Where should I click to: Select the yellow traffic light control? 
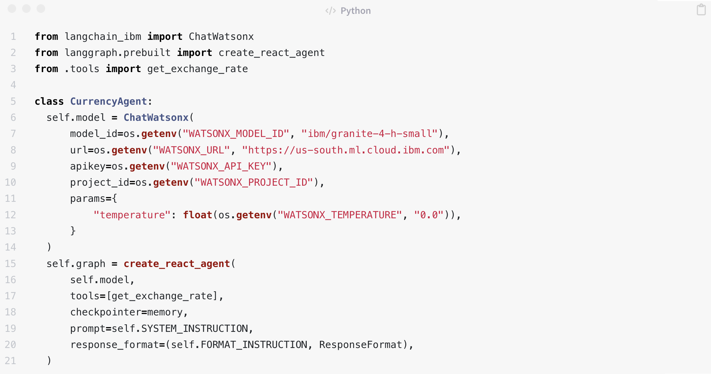pos(27,10)
